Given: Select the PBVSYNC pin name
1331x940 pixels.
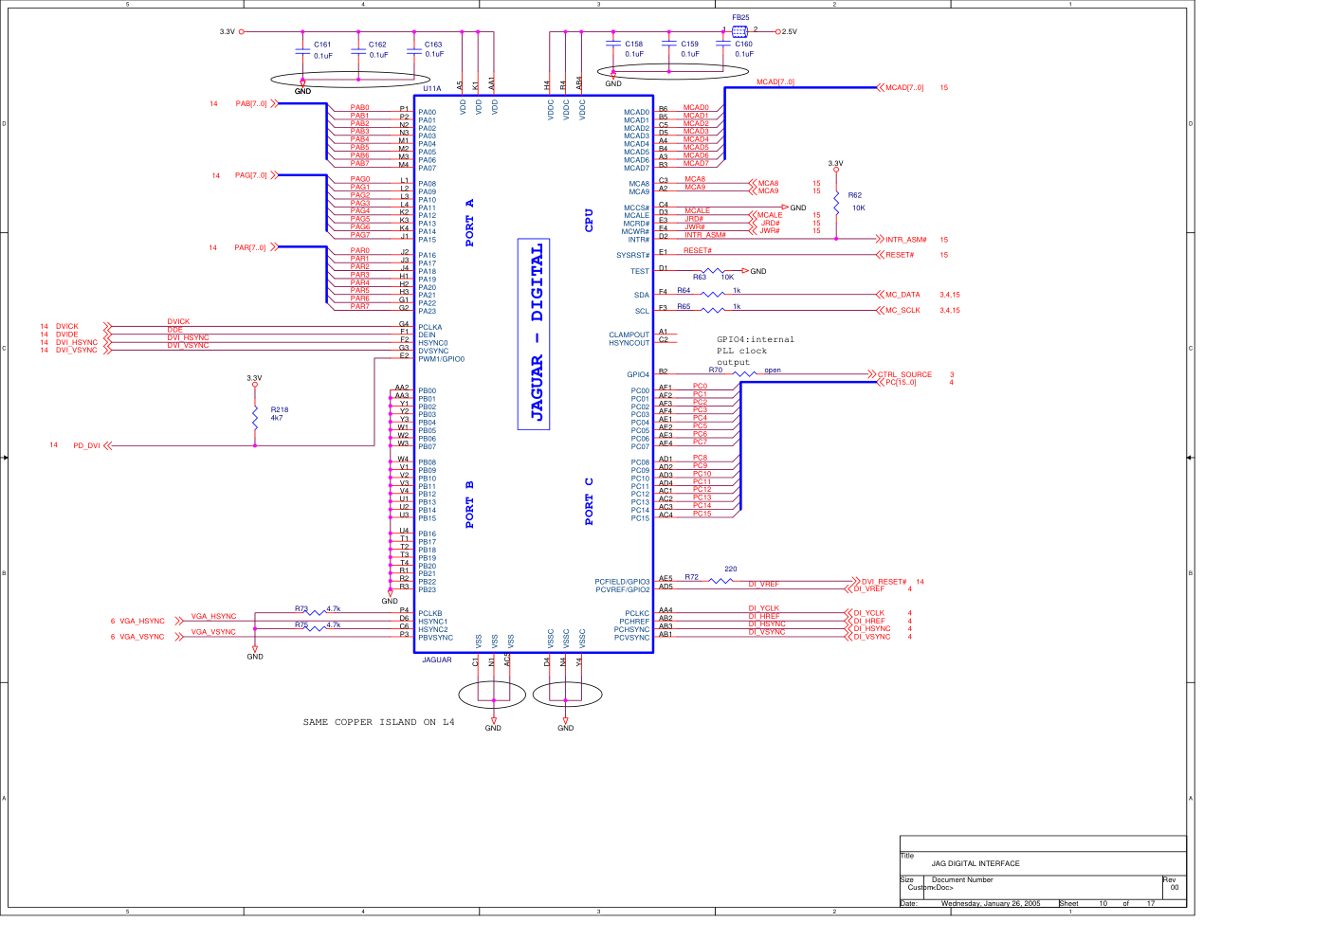Looking at the screenshot, I should 436,638.
